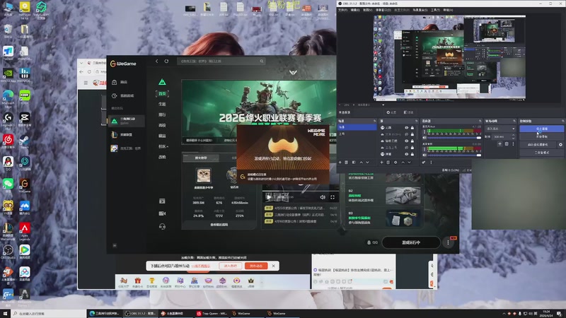Open the 工具(T) menu in OBS

tap(435, 10)
